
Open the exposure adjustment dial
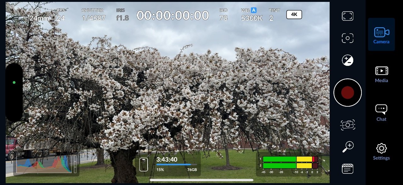coord(347,60)
